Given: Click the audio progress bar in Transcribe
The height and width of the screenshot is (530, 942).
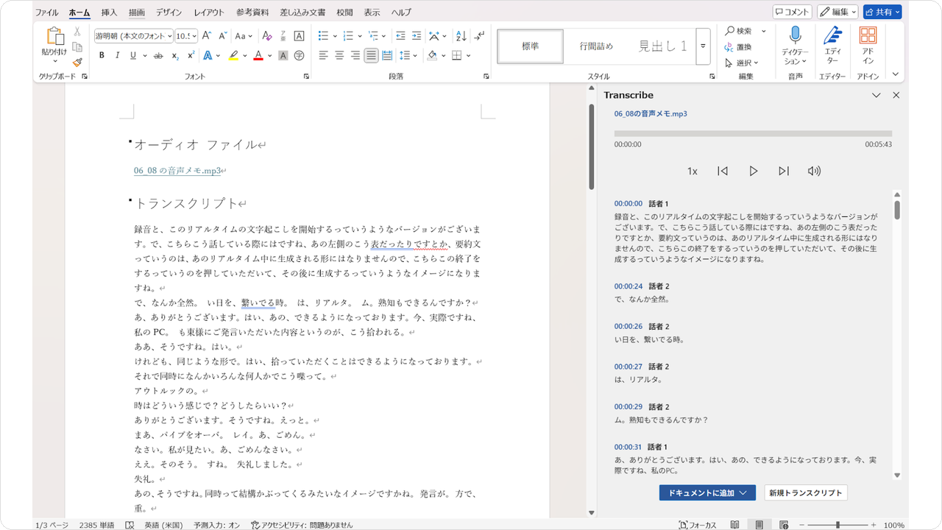Looking at the screenshot, I should point(753,134).
